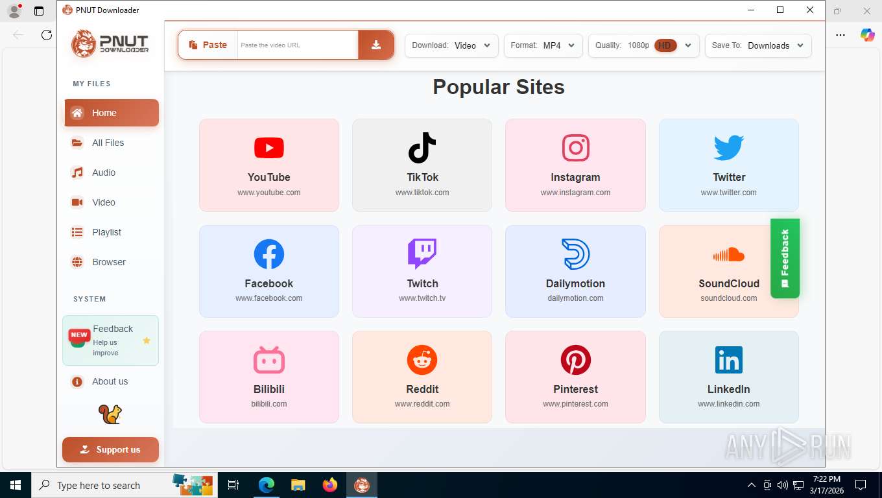Open Microsoft Edge from taskbar
The height and width of the screenshot is (498, 882).
tap(267, 484)
